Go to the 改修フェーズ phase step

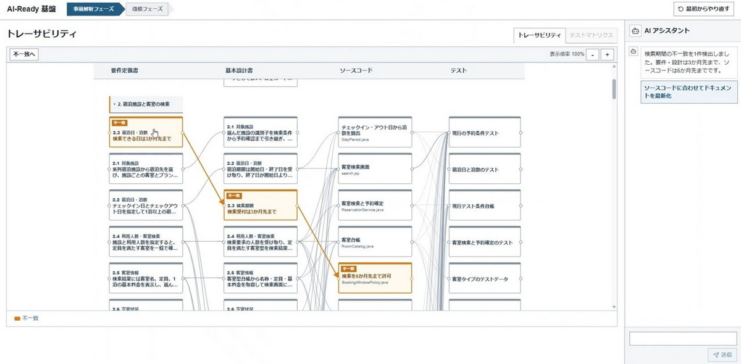(148, 9)
